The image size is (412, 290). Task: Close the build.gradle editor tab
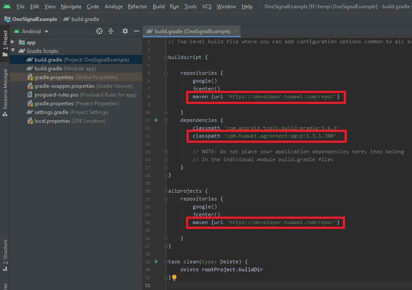tap(236, 31)
